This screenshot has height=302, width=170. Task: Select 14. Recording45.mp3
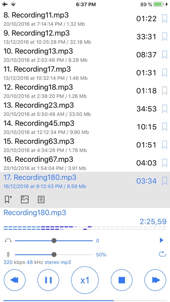click(x=85, y=127)
